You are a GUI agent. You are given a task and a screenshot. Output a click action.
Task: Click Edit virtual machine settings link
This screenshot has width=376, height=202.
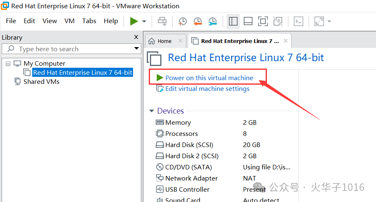pos(207,89)
